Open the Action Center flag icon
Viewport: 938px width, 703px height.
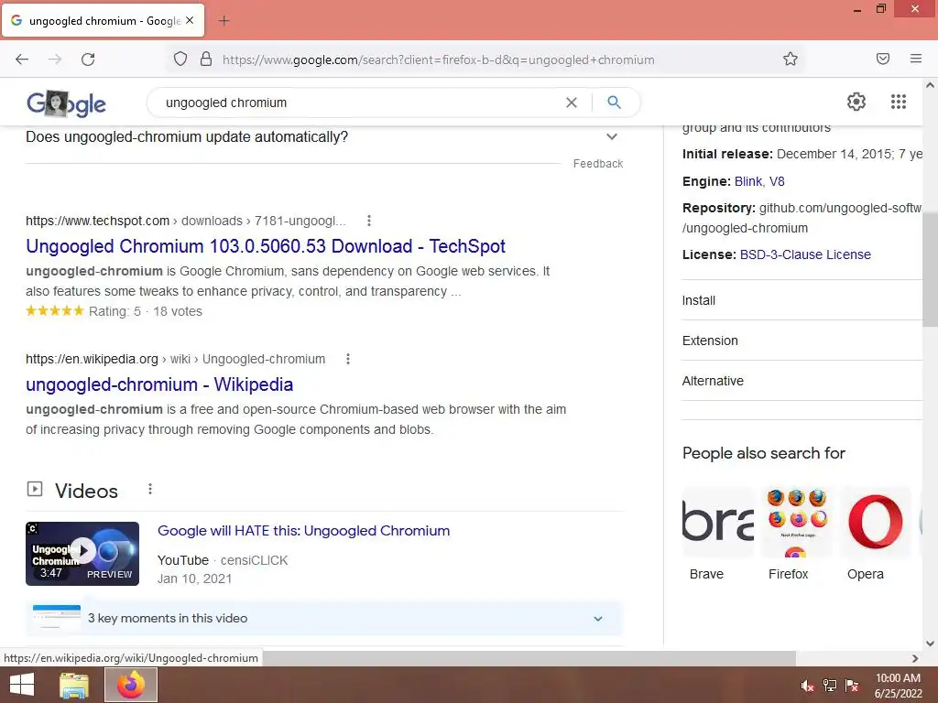click(x=852, y=686)
